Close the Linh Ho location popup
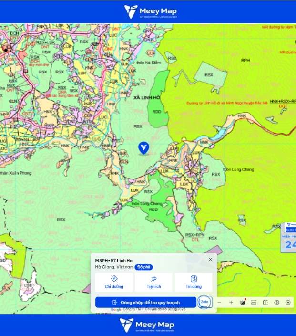This screenshot has width=296, height=336. click(x=210, y=259)
